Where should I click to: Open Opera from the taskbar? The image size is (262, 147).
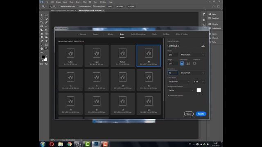[52, 144]
